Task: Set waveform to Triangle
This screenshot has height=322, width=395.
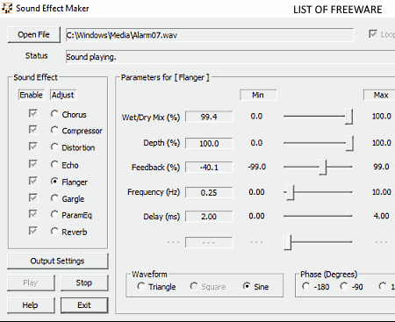Action: click(141, 286)
